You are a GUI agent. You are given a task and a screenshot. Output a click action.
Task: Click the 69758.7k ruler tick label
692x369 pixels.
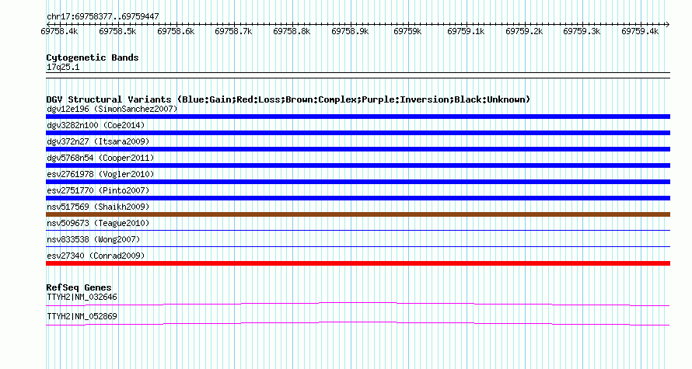click(x=233, y=31)
